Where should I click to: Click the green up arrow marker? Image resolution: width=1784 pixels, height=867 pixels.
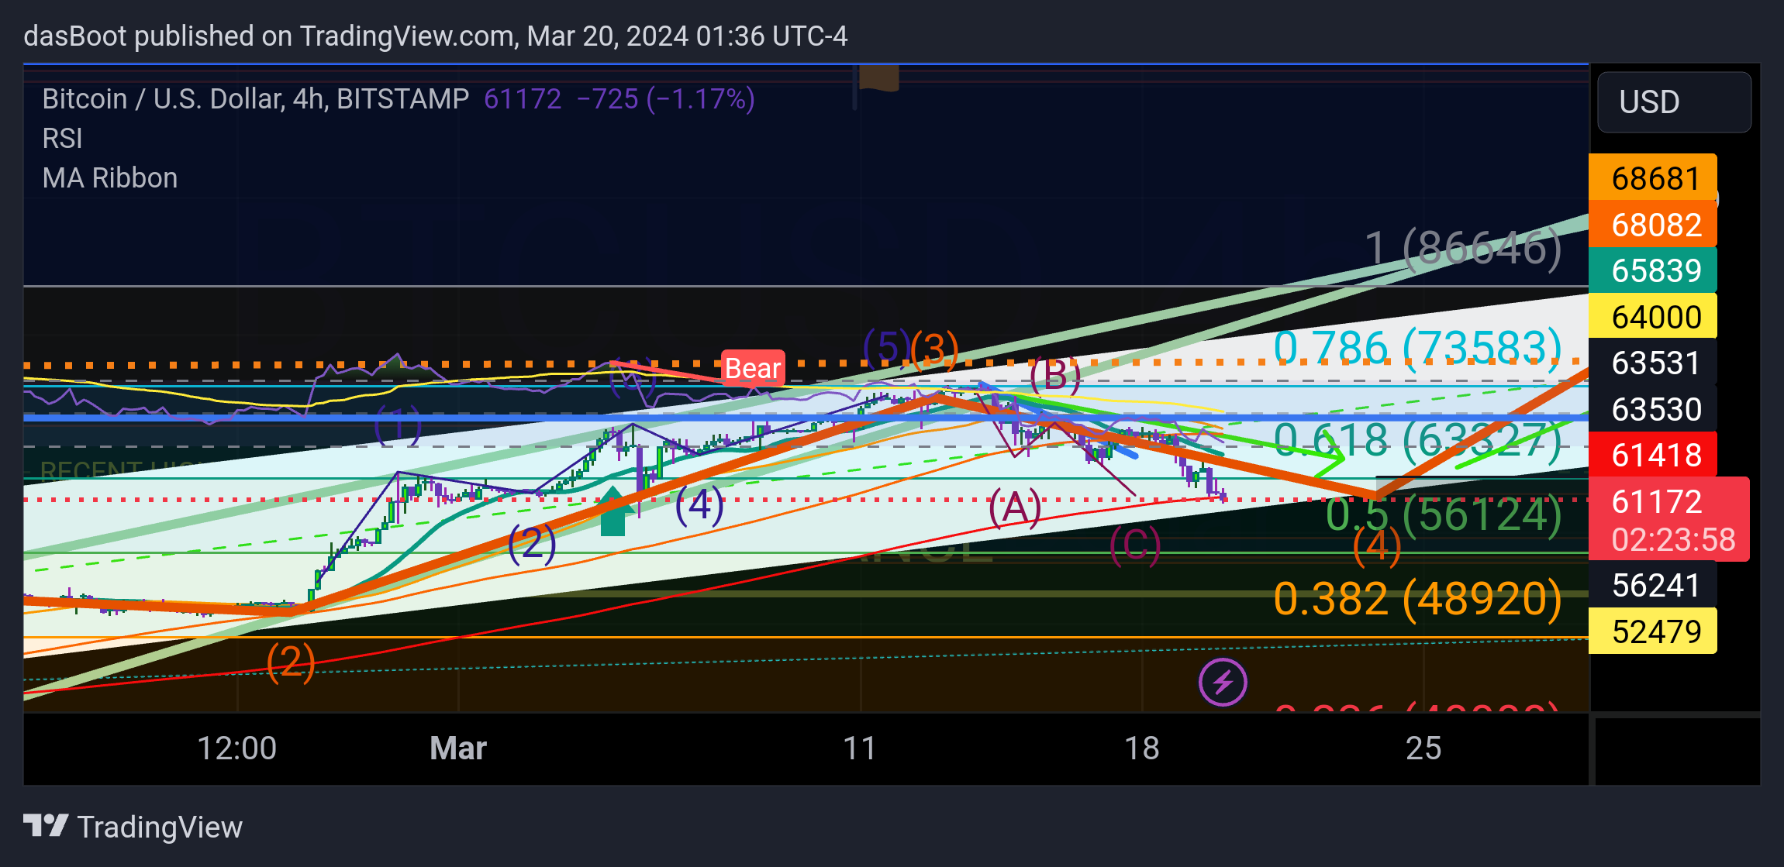click(x=612, y=511)
